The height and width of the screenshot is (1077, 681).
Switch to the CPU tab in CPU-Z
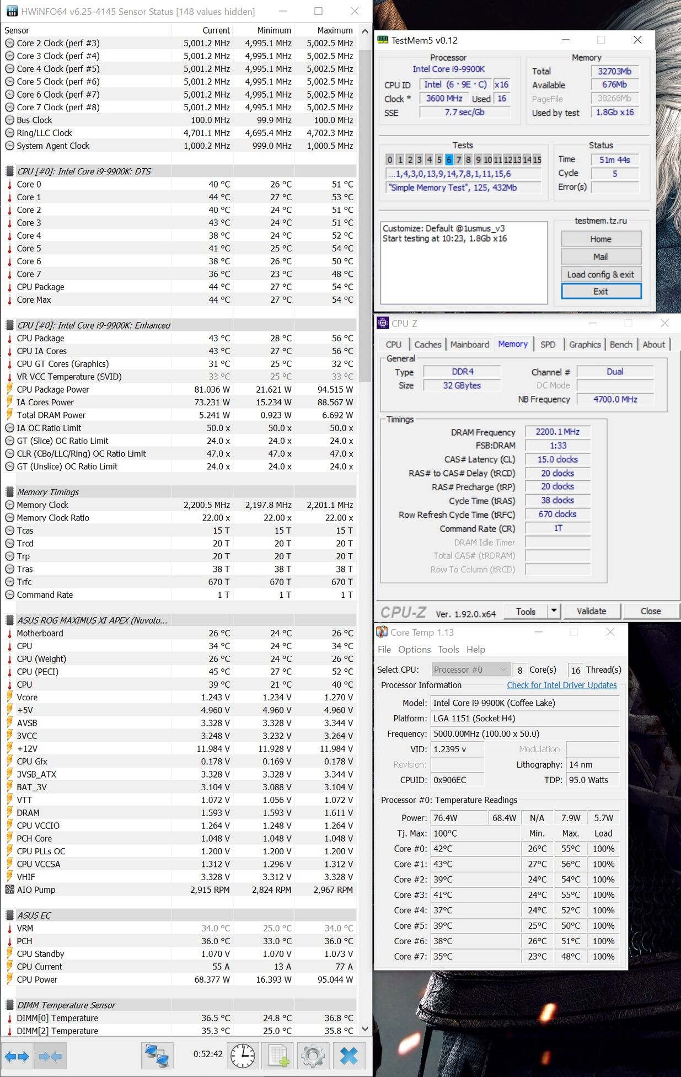click(394, 344)
